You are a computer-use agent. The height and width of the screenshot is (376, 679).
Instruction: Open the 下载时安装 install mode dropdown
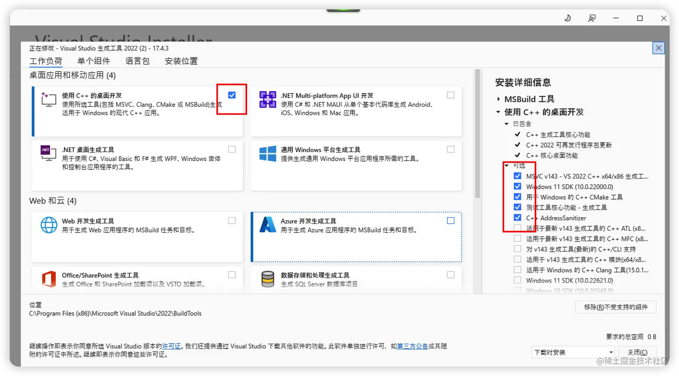573,352
